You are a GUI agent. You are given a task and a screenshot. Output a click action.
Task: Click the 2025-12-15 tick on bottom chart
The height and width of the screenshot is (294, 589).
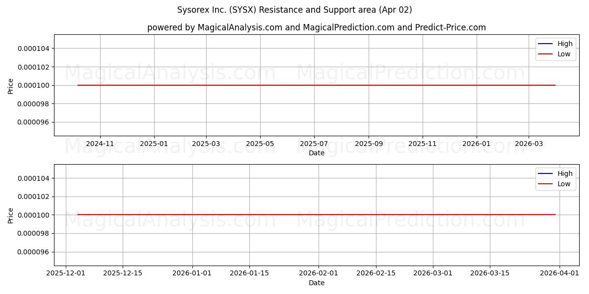[x=123, y=274]
